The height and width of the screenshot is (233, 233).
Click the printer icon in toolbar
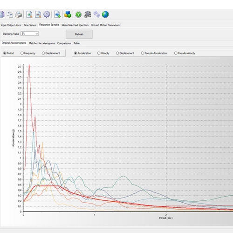coord(19,14)
